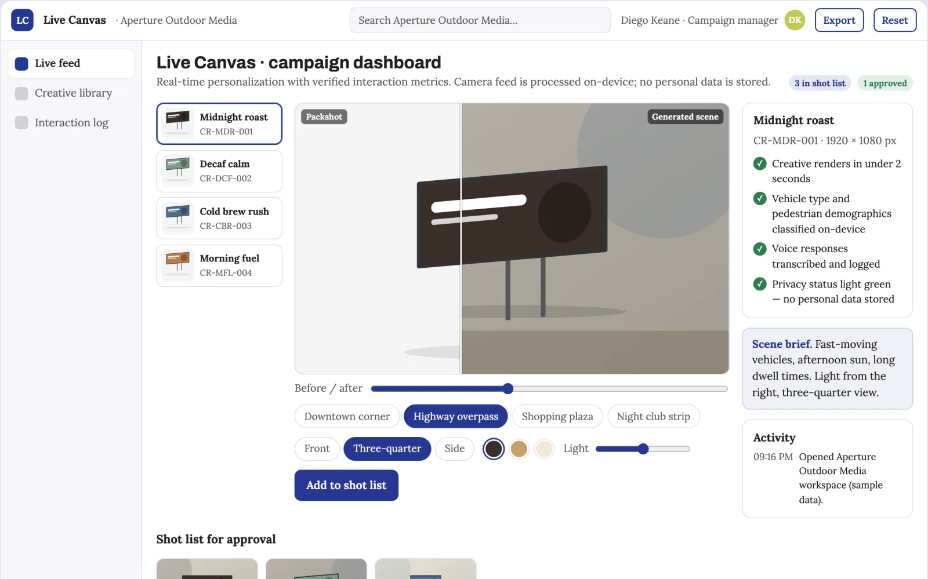928x579 pixels.
Task: Click the Decaf calm billboard thumbnail icon
Action: pyautogui.click(x=177, y=171)
